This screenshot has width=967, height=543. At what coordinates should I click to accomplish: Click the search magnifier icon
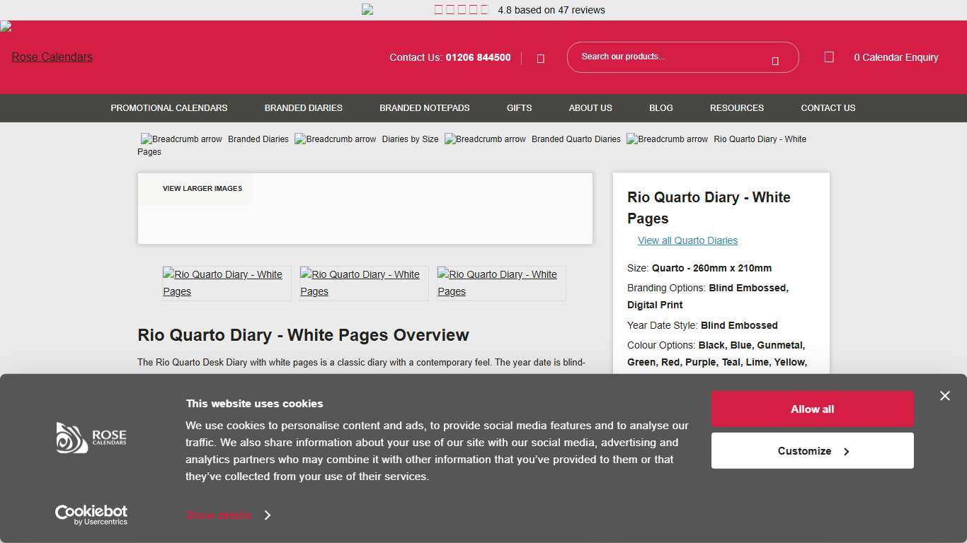(775, 61)
